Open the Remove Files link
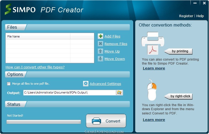 116,44
